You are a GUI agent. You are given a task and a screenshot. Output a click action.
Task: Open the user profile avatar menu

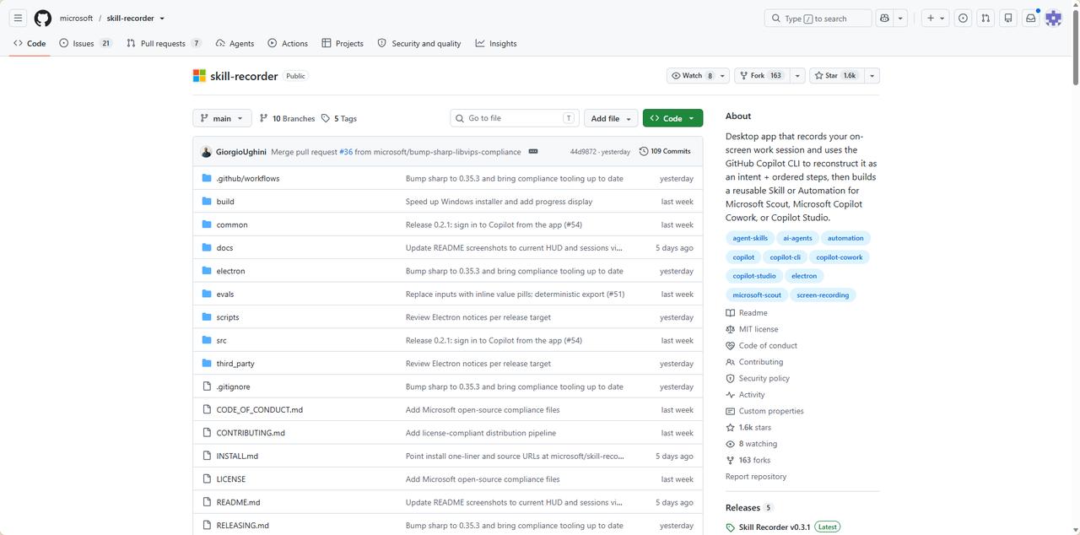pyautogui.click(x=1054, y=18)
